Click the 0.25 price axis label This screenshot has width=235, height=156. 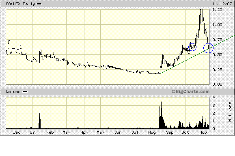pos(217,70)
